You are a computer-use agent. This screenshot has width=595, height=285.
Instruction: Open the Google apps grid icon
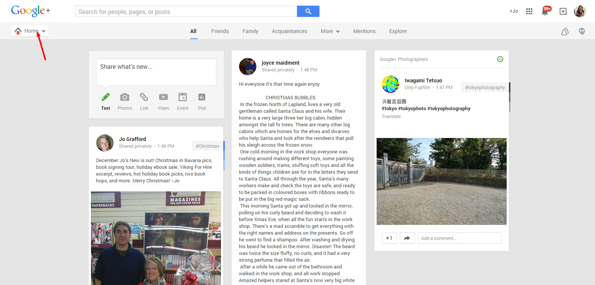point(529,11)
